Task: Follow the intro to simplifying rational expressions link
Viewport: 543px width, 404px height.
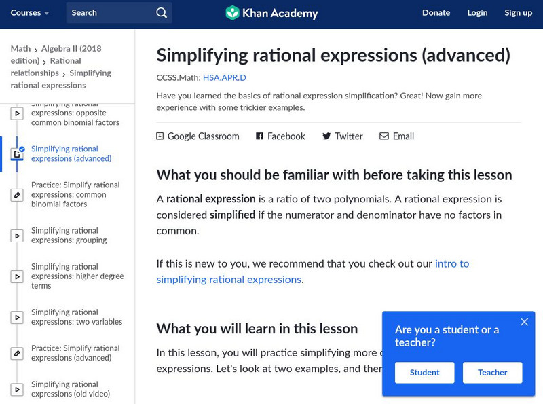Action: pos(313,272)
